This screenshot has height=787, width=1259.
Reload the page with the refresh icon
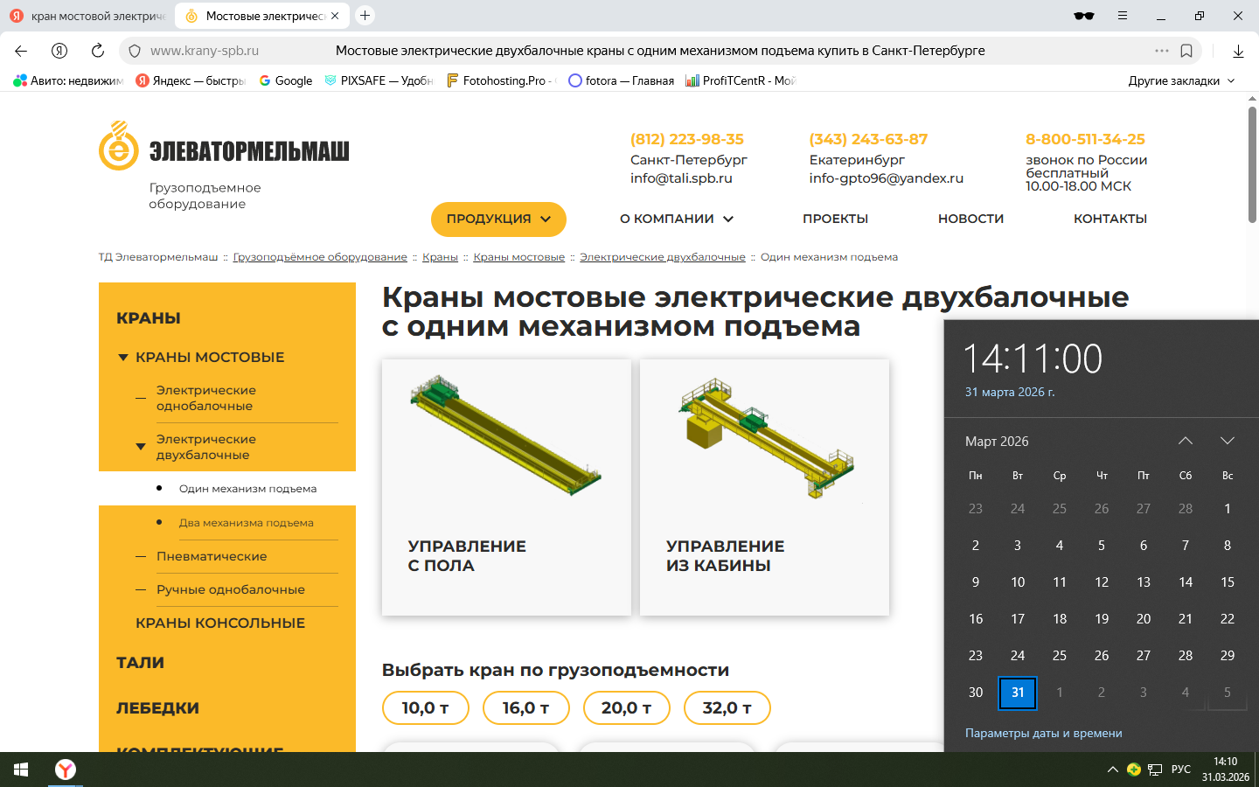98,51
